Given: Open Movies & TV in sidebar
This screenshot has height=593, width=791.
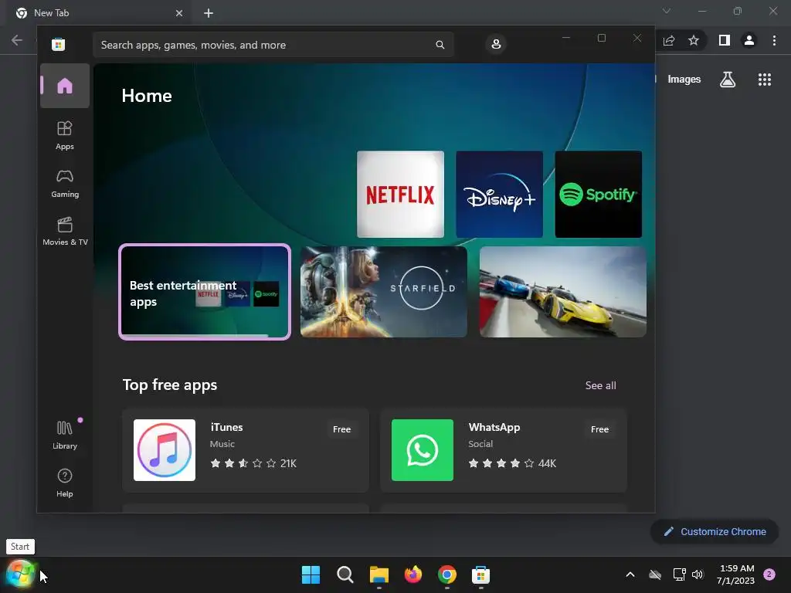Looking at the screenshot, I should [65, 232].
